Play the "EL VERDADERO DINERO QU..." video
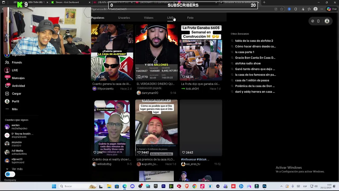Viewport: 339px width, 191px height. 156,52
